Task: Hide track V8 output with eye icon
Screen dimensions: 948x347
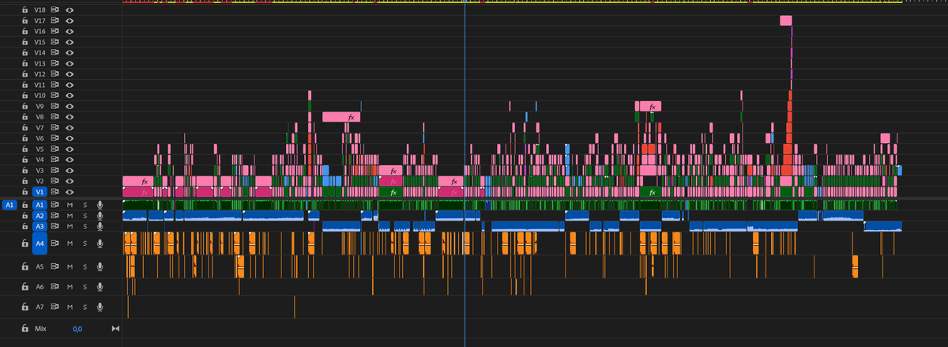Action: (70, 116)
